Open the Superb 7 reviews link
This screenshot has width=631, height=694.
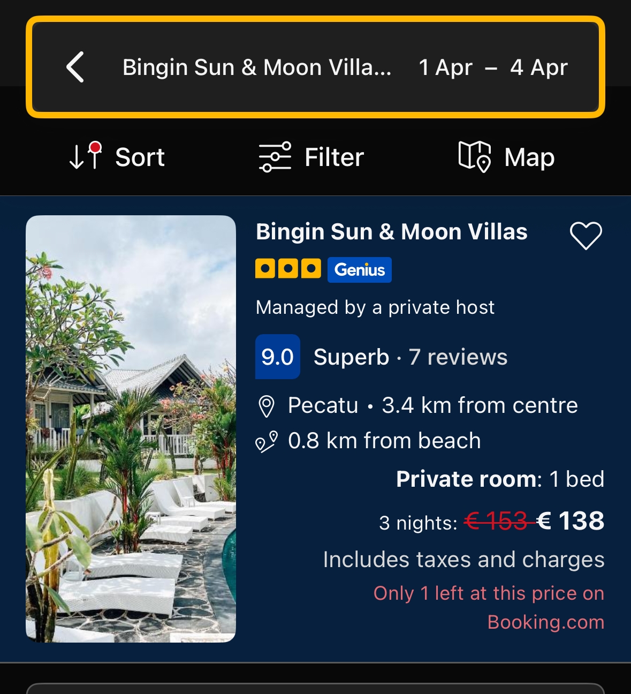point(410,357)
